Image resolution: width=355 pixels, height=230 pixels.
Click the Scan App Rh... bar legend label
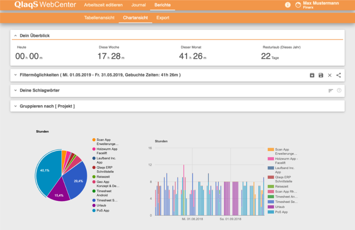(x=286, y=192)
